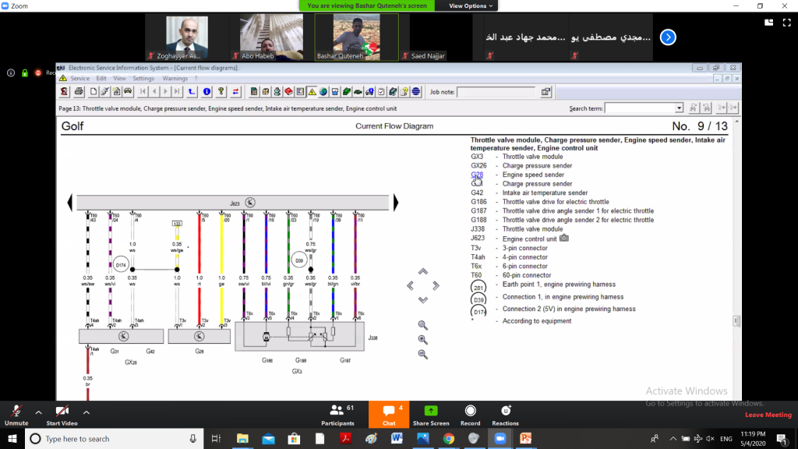Pan the diagram left with the left arrow
798x449 pixels.
tap(410, 285)
